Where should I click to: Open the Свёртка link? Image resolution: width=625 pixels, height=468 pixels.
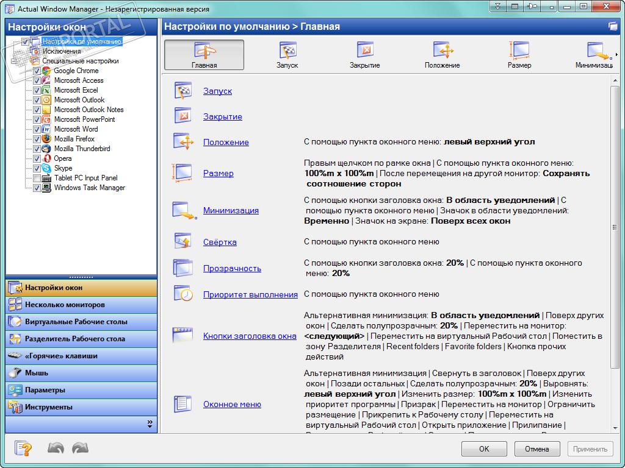[x=220, y=242]
